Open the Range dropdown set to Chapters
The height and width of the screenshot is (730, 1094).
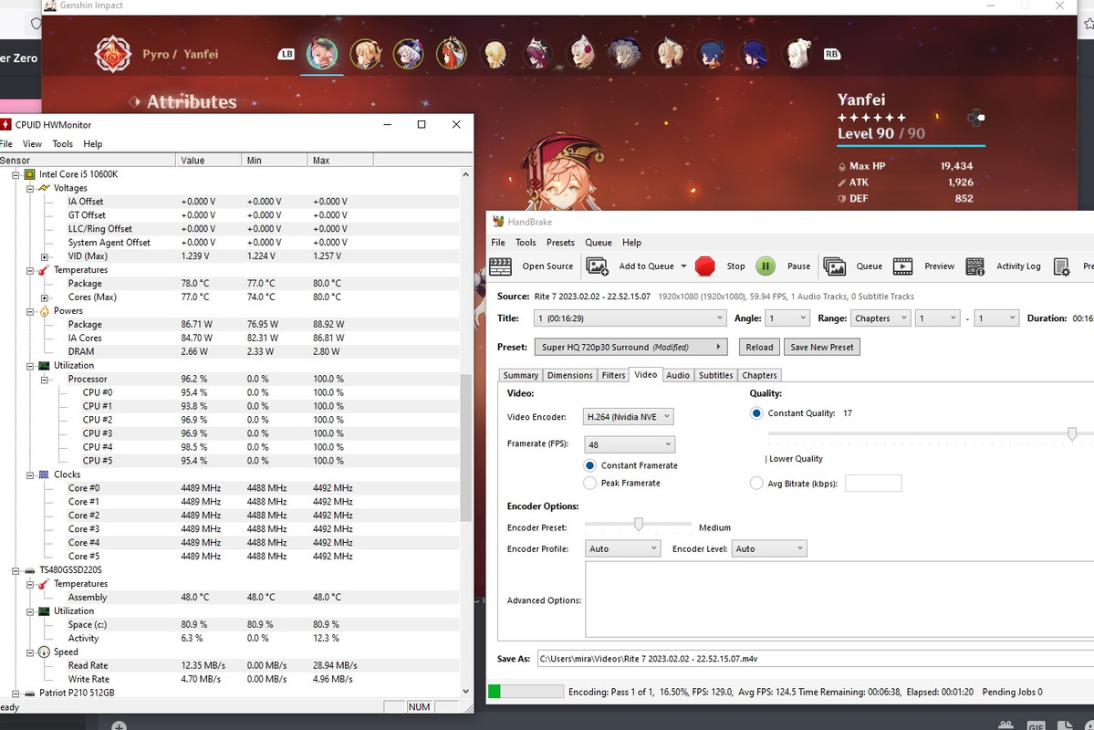(x=880, y=318)
